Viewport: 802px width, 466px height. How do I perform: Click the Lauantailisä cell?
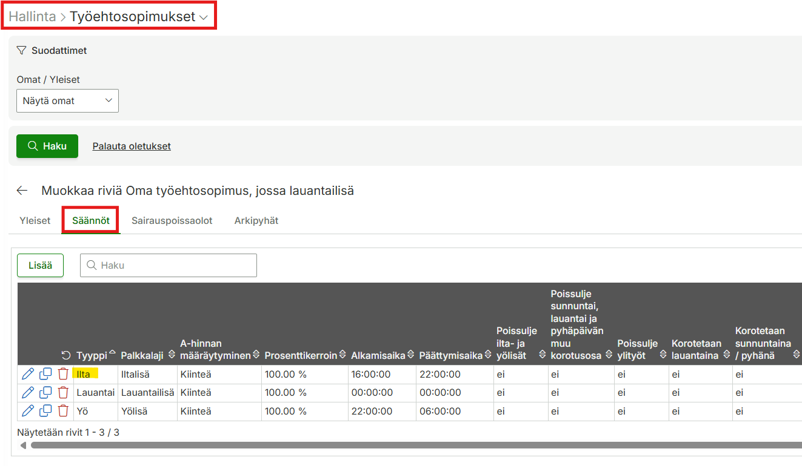coord(148,393)
